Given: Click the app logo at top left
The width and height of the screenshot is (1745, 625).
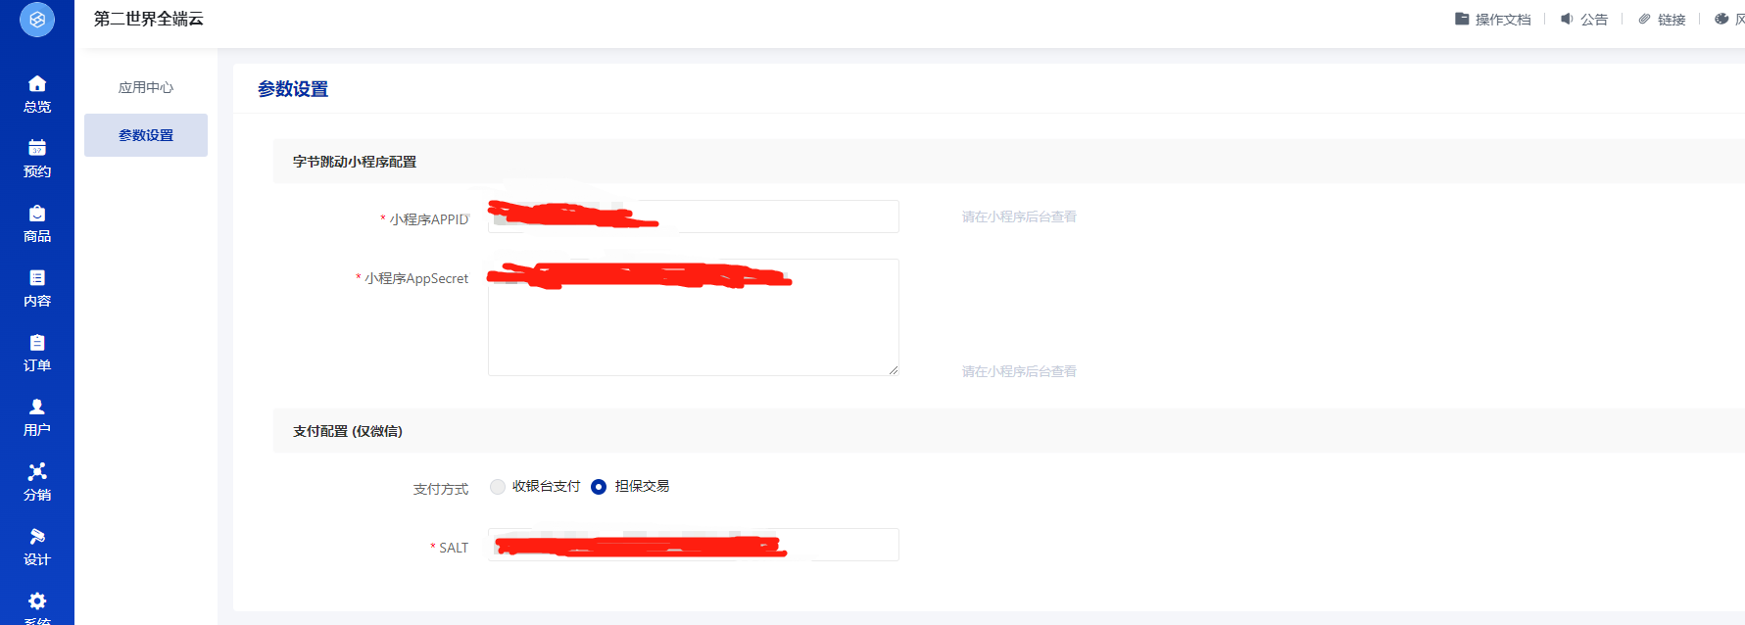Looking at the screenshot, I should pyautogui.click(x=37, y=20).
